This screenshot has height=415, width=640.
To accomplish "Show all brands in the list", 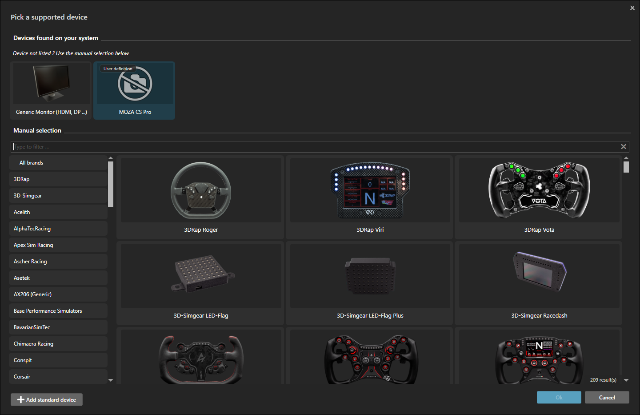I will (58, 163).
